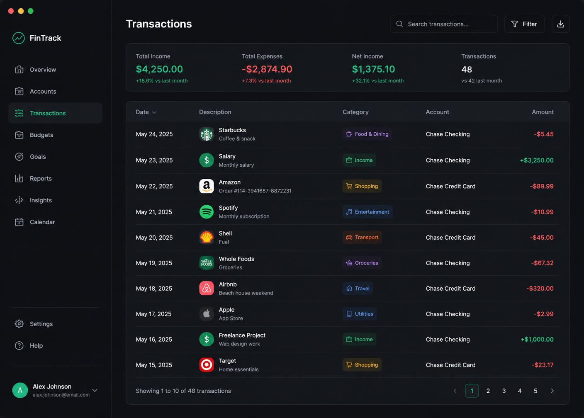584x418 pixels.
Task: Click the -$320.00 Airbnb amount
Action: tap(540, 288)
